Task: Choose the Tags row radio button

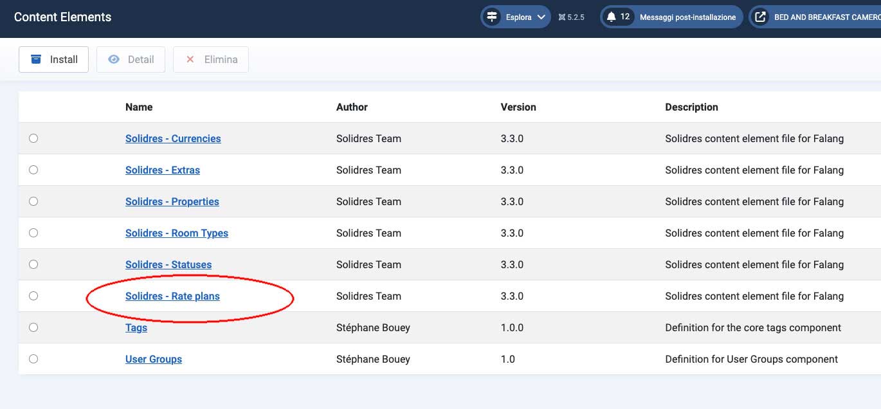Action: click(x=33, y=327)
